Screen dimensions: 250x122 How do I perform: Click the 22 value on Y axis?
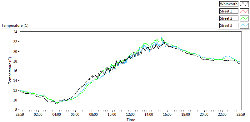pyautogui.click(x=15, y=42)
